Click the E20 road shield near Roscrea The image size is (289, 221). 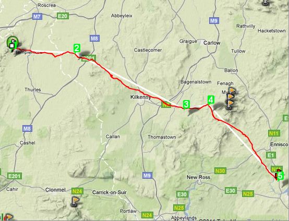click(x=63, y=16)
